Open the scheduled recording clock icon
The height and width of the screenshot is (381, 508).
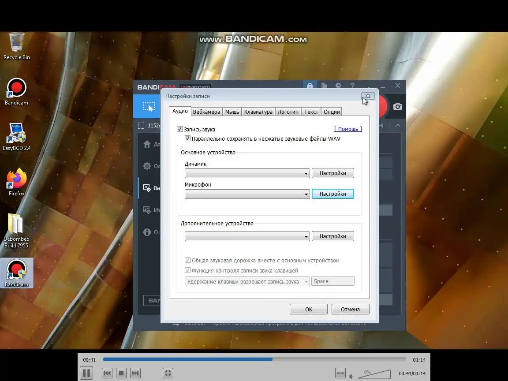tap(338, 86)
